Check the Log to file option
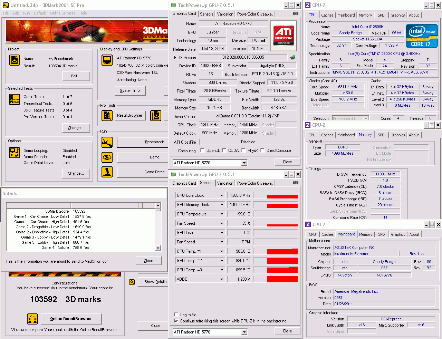Viewport: 442px width, 339px height. 176,315
